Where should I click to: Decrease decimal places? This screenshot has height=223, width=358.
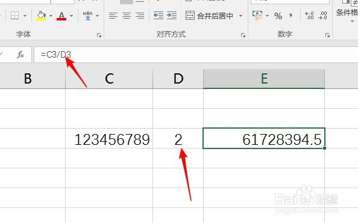322,16
